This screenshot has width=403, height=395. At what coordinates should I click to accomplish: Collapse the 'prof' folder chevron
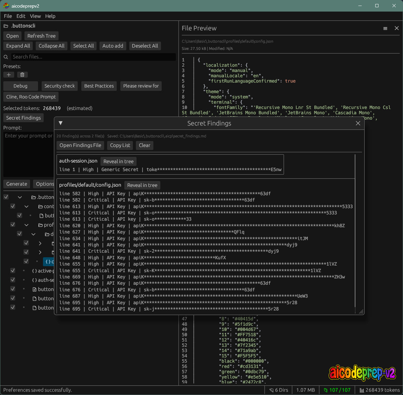pos(26,225)
